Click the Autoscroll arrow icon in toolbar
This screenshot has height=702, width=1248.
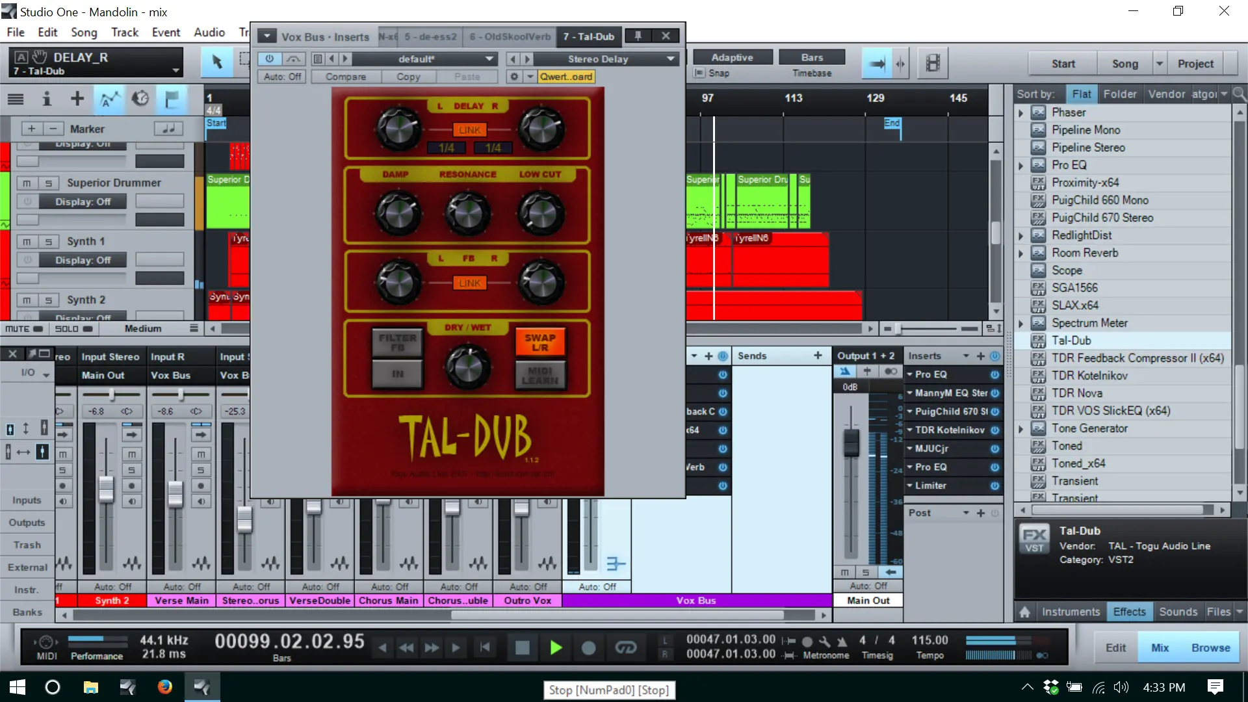click(x=877, y=63)
